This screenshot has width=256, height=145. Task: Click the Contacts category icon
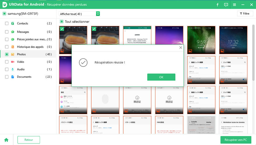13,23
